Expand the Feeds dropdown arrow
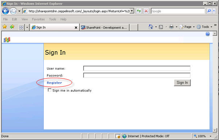This screenshot has width=219, height=140. 166,27
